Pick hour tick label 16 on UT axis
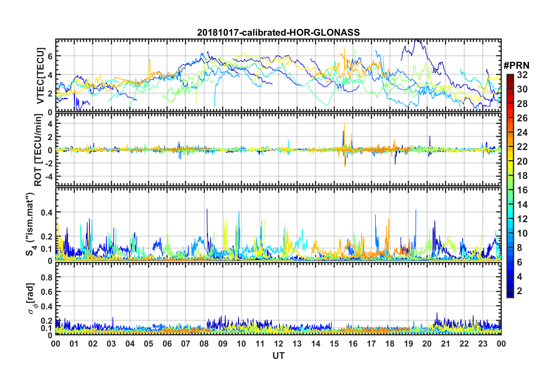Screen dimensions: 557x372 pos(353,344)
